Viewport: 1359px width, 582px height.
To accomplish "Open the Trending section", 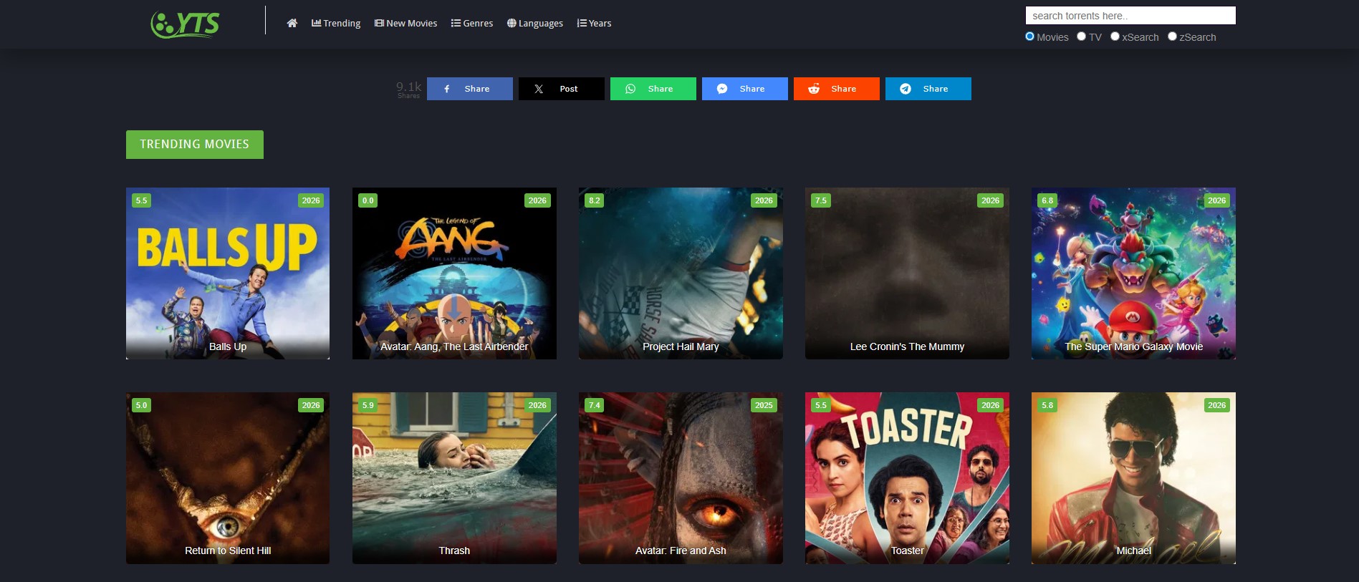I will coord(336,23).
